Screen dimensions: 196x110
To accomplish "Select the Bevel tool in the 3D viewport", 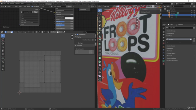I will [100, 48].
